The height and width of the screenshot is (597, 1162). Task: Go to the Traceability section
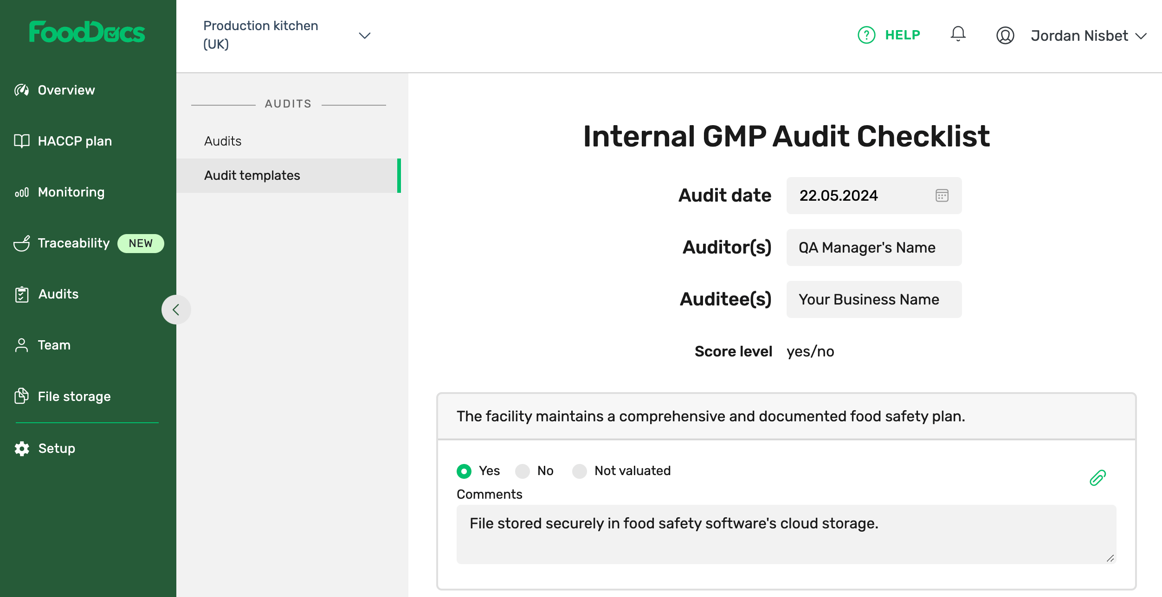click(73, 243)
